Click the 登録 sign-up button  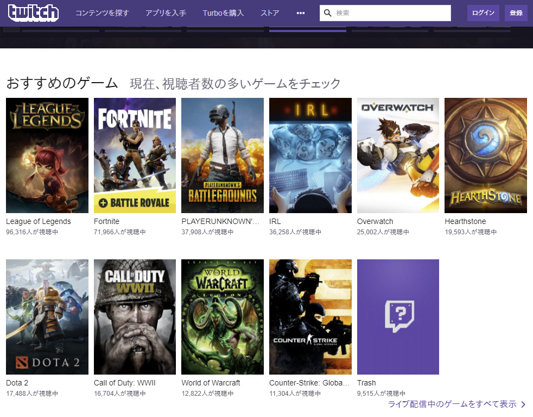click(516, 13)
